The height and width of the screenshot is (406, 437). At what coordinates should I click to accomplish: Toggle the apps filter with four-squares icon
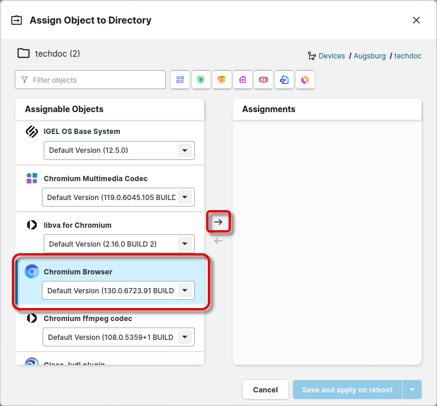pos(180,80)
